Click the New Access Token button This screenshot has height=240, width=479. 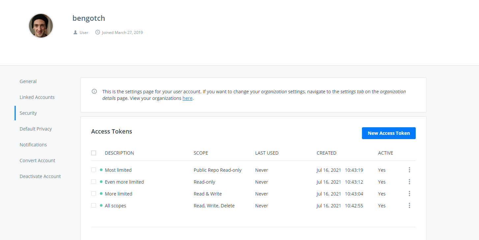click(x=389, y=133)
